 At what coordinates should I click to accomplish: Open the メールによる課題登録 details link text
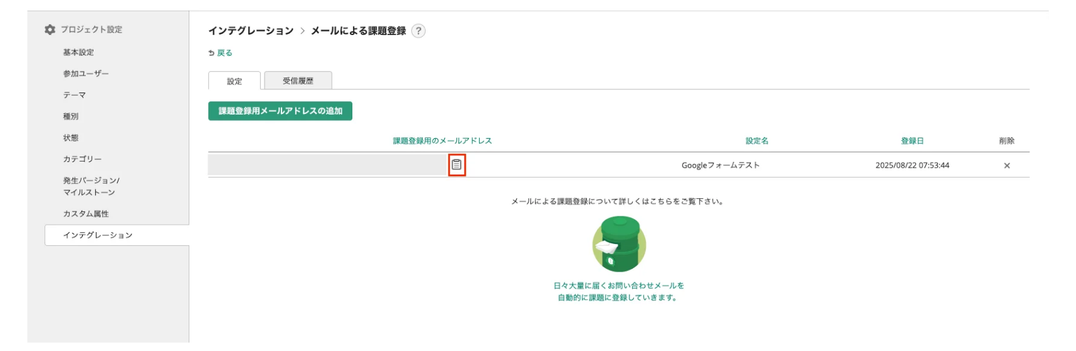coord(617,201)
